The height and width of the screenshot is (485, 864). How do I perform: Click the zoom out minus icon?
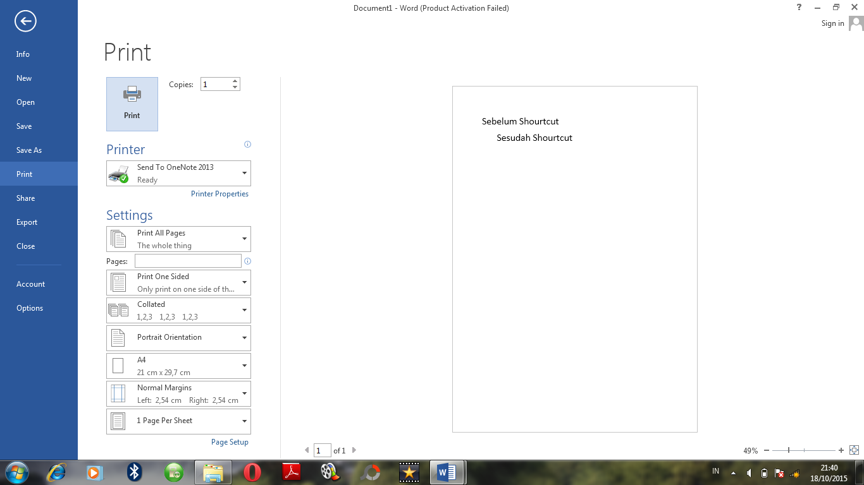pos(767,450)
